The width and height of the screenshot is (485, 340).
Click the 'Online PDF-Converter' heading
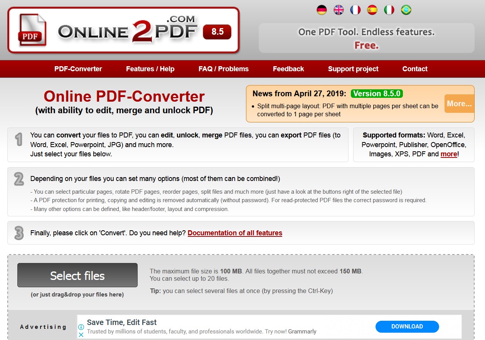(x=124, y=96)
